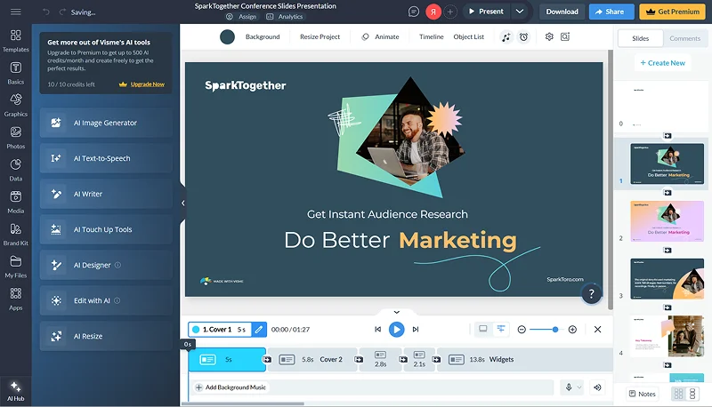Switch to the slide preview view toggle

click(x=483, y=329)
